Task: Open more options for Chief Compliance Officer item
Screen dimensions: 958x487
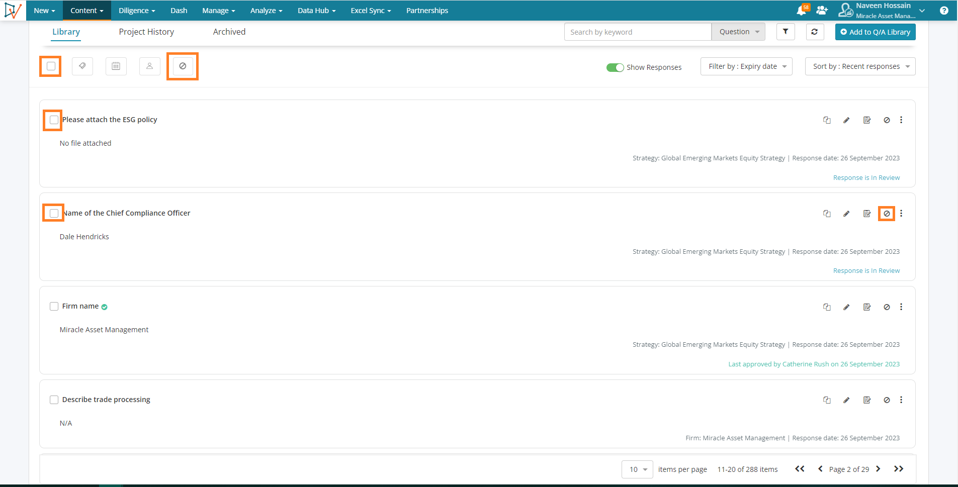Action: click(x=901, y=214)
